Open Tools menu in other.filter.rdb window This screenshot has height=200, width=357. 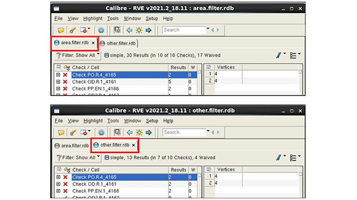(x=113, y=121)
